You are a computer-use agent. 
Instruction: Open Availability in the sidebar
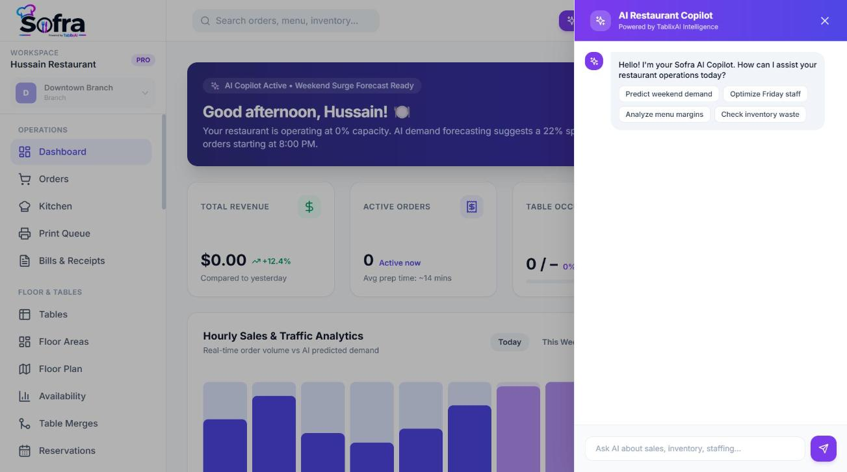pos(81,396)
